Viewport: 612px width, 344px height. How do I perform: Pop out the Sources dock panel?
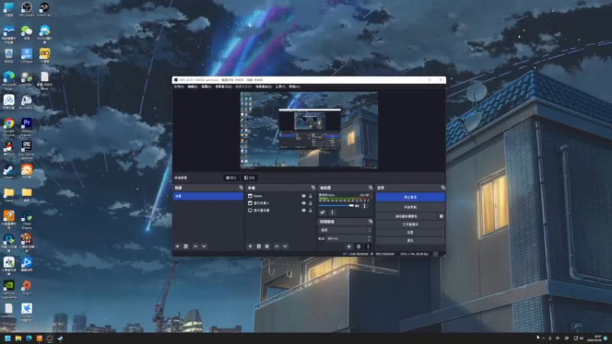pyautogui.click(x=313, y=188)
